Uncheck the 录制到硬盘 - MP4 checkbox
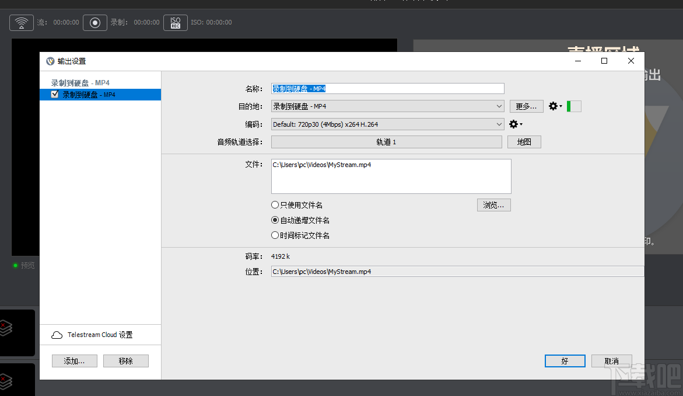 pos(54,94)
